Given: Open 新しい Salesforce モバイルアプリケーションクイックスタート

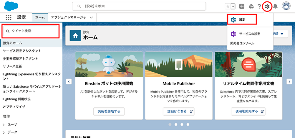Looking at the screenshot, I should 32,89.
